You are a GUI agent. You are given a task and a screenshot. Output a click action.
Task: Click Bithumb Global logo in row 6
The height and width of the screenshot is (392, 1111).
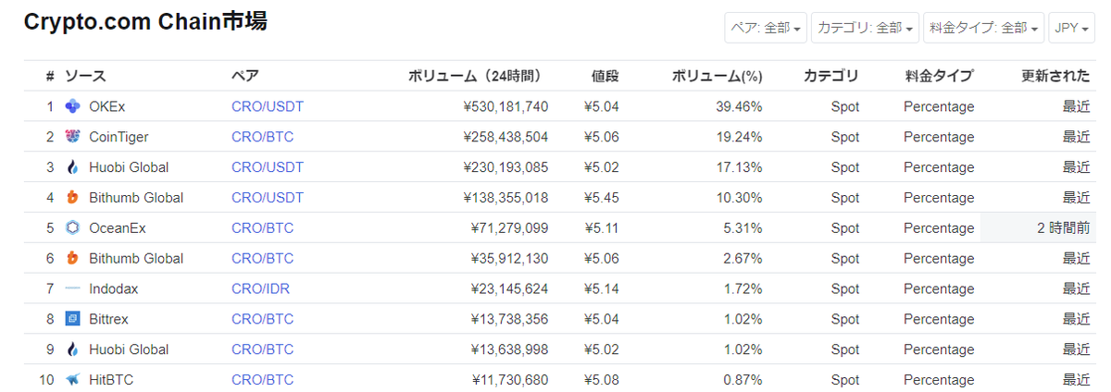pos(73,258)
